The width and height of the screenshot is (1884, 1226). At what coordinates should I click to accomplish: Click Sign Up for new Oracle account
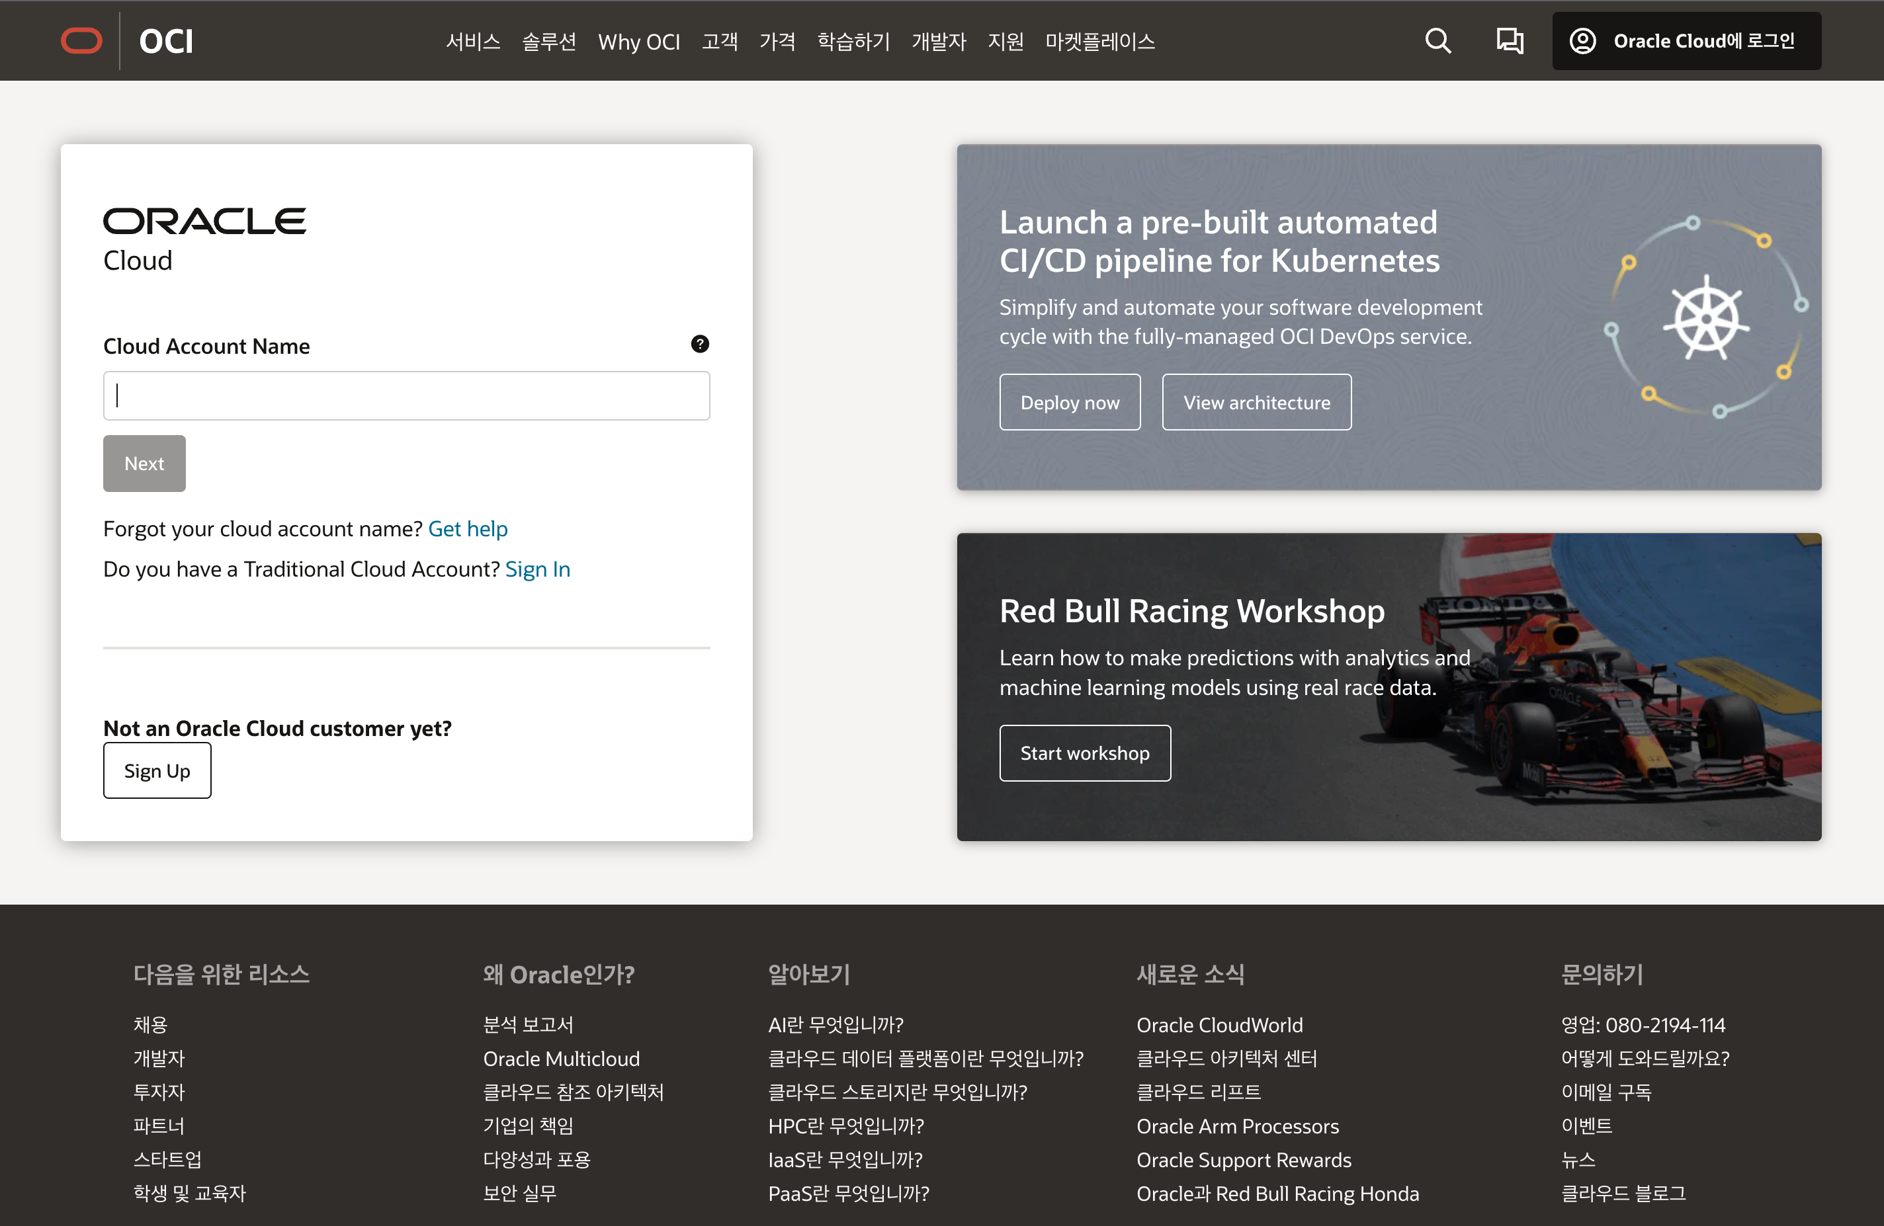157,770
